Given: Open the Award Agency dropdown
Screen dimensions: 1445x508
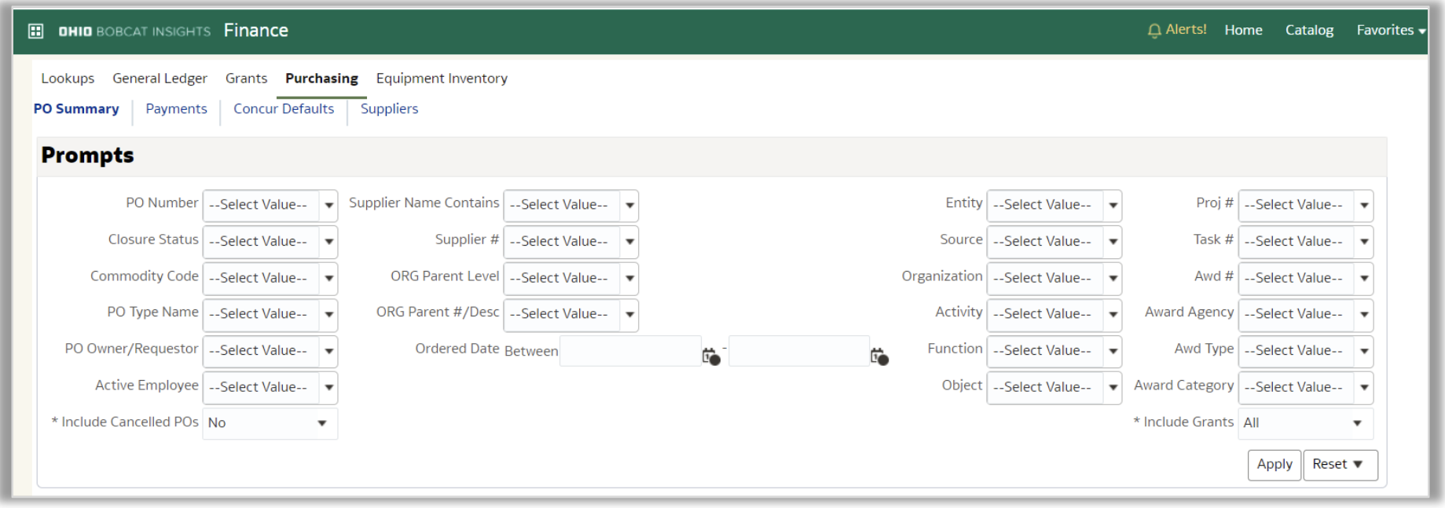Looking at the screenshot, I should (x=1364, y=314).
